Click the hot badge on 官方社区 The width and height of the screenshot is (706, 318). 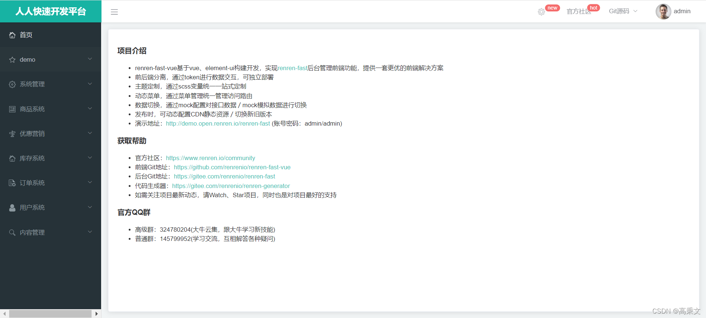coord(593,8)
